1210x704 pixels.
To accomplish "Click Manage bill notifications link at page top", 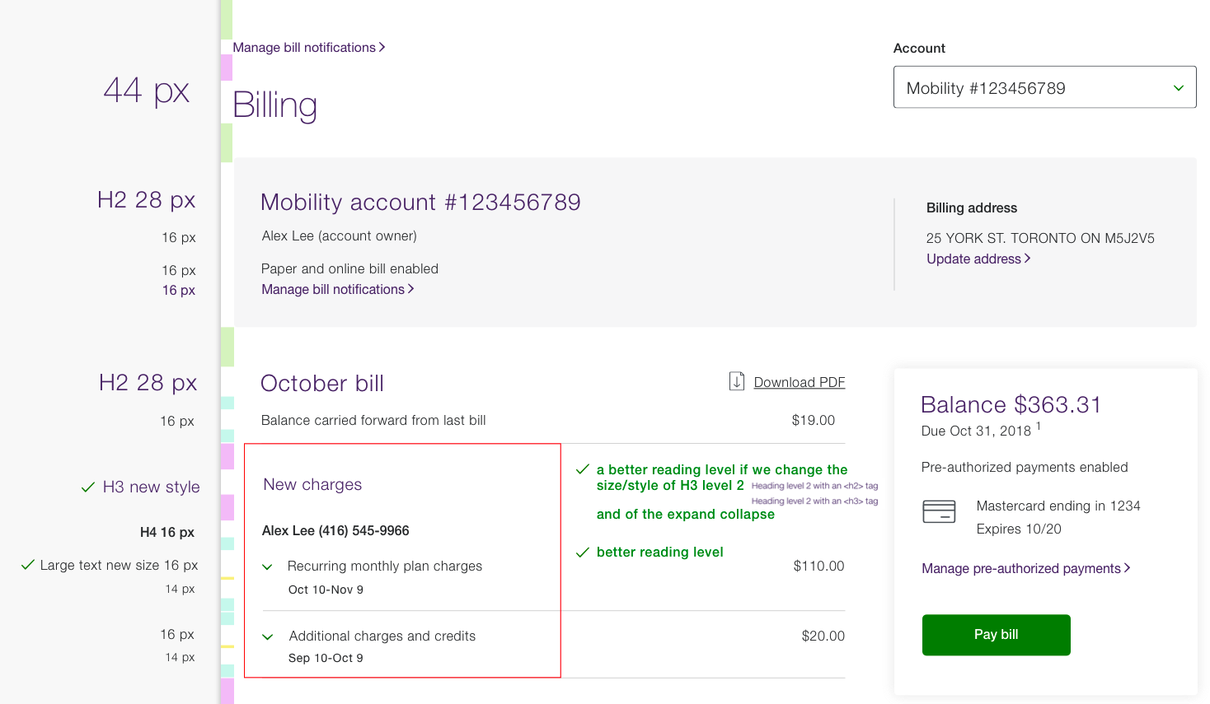I will 304,48.
